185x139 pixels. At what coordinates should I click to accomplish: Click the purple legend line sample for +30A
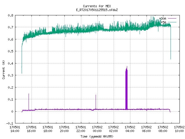click(x=172, y=19)
